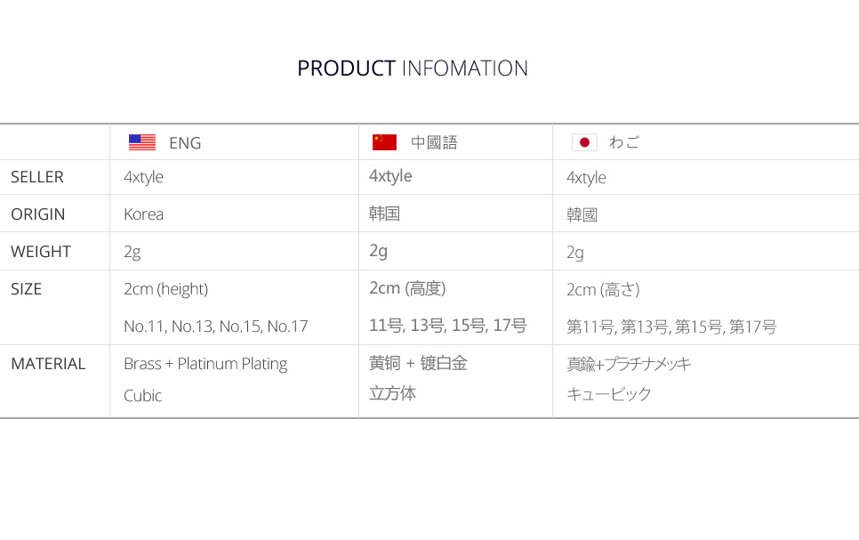The width and height of the screenshot is (859, 540).
Task: Click the English Cubic material text
Action: [142, 396]
